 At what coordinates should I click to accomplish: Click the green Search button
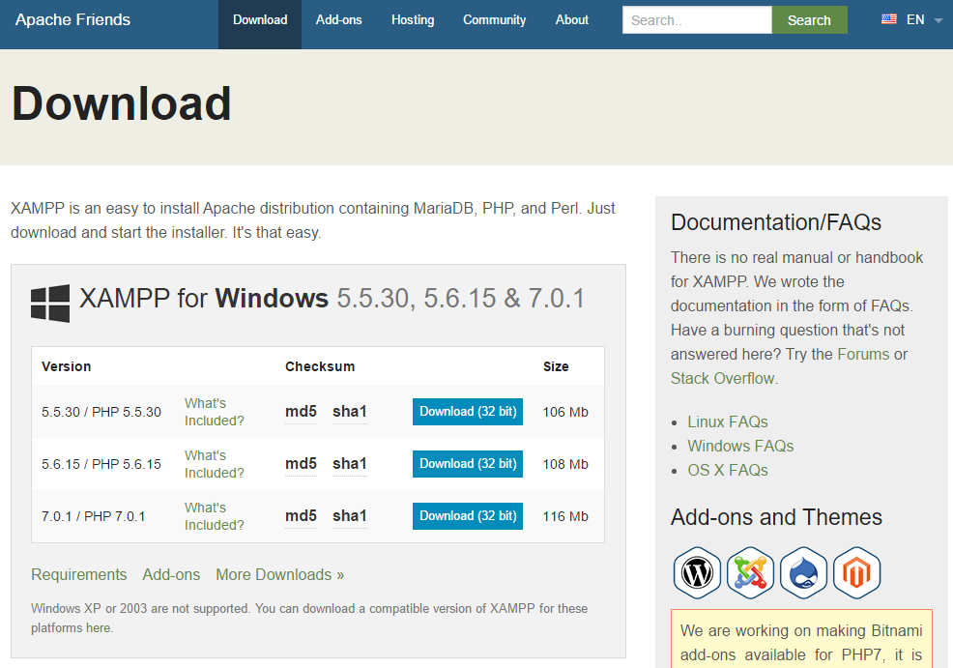point(809,20)
